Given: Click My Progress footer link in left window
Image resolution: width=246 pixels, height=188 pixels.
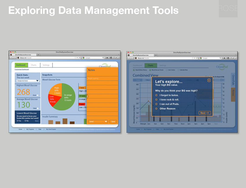Looking at the screenshot, I should click(30, 129).
